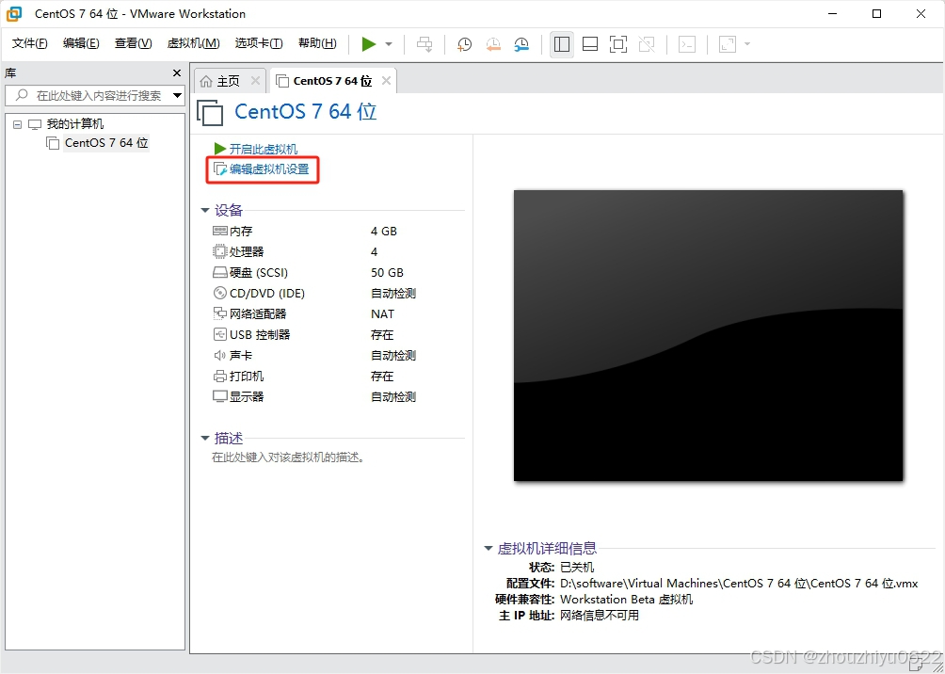Open the power options dropdown arrow

point(389,44)
